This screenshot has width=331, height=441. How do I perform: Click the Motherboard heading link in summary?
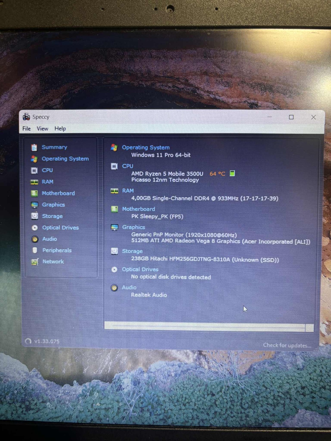pyautogui.click(x=139, y=209)
